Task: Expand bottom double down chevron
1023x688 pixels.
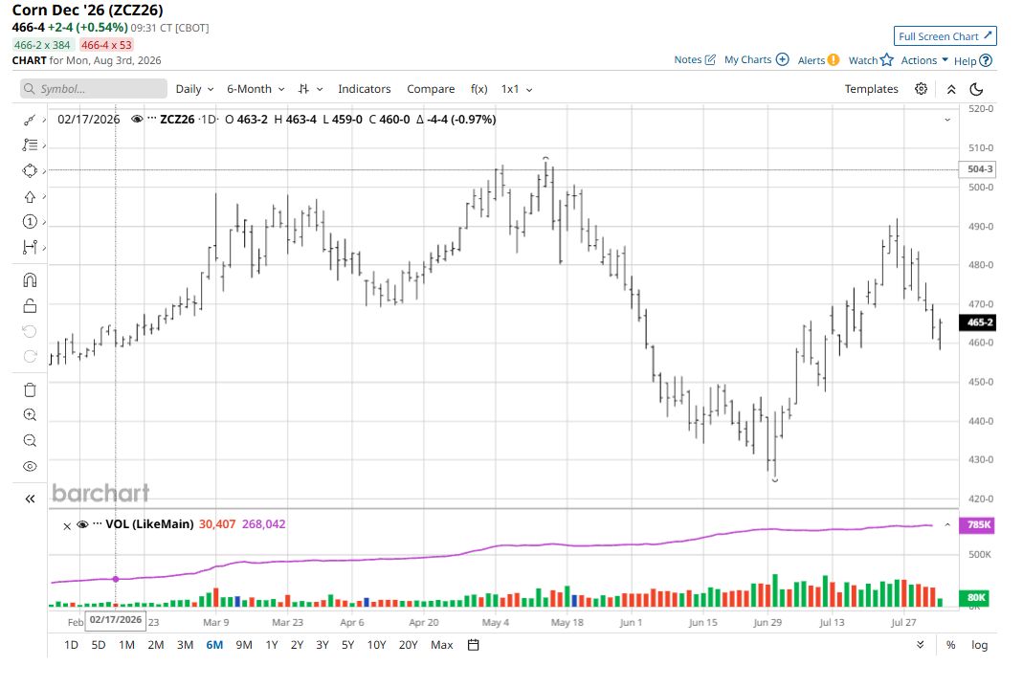Action: [x=920, y=644]
